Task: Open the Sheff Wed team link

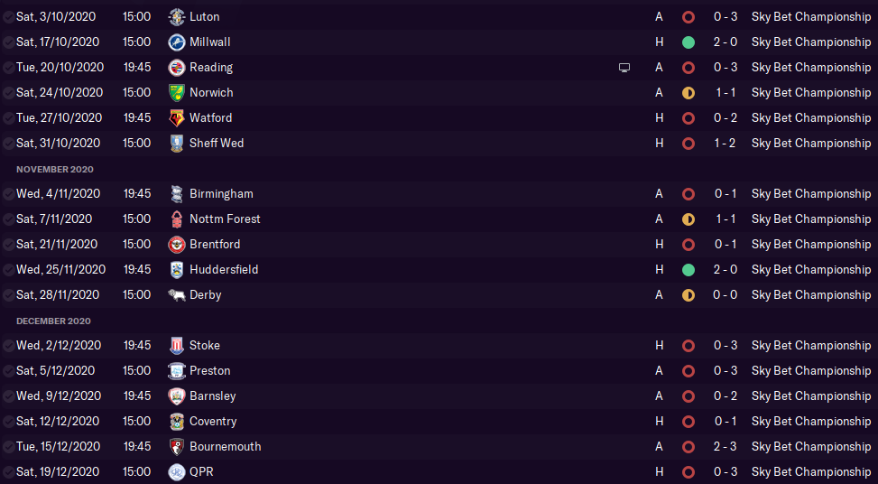Action: pyautogui.click(x=217, y=144)
